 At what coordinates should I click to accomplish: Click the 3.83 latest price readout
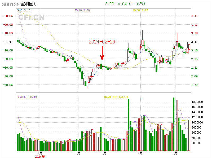(109, 4)
